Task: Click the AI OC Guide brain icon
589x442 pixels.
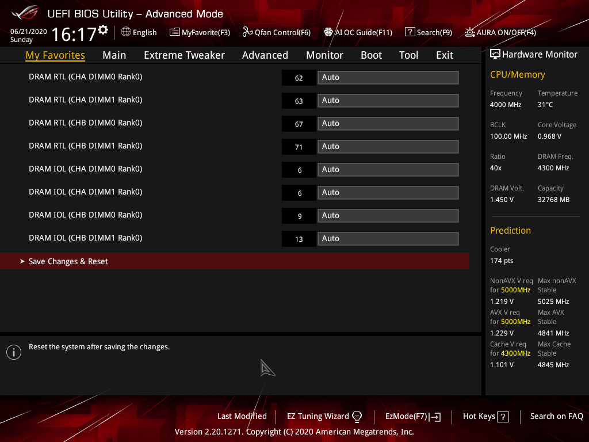Action: pyautogui.click(x=328, y=32)
